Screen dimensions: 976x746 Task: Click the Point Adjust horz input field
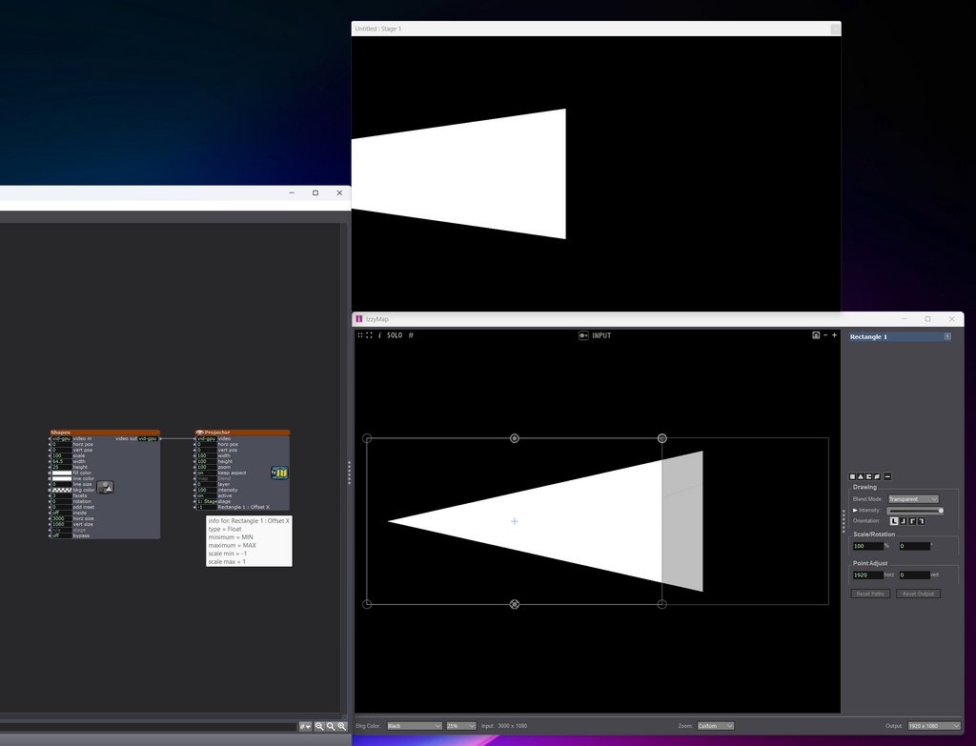point(867,575)
